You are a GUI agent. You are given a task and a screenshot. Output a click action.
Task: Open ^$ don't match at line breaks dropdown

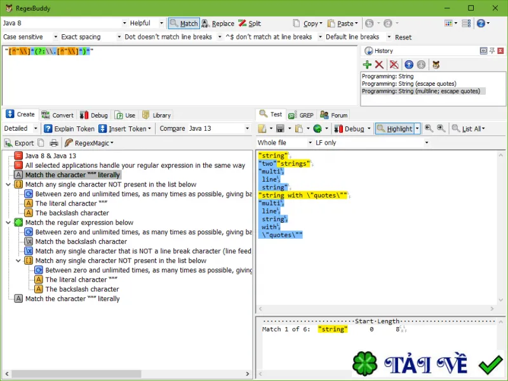coord(320,37)
